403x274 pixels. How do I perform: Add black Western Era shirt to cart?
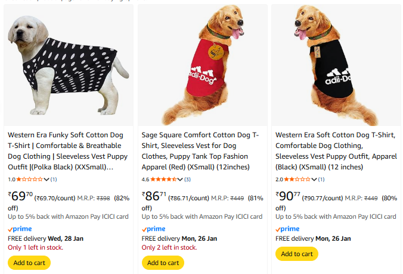click(x=296, y=254)
